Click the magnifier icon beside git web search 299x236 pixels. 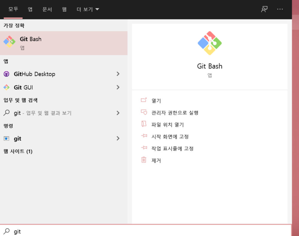7,113
